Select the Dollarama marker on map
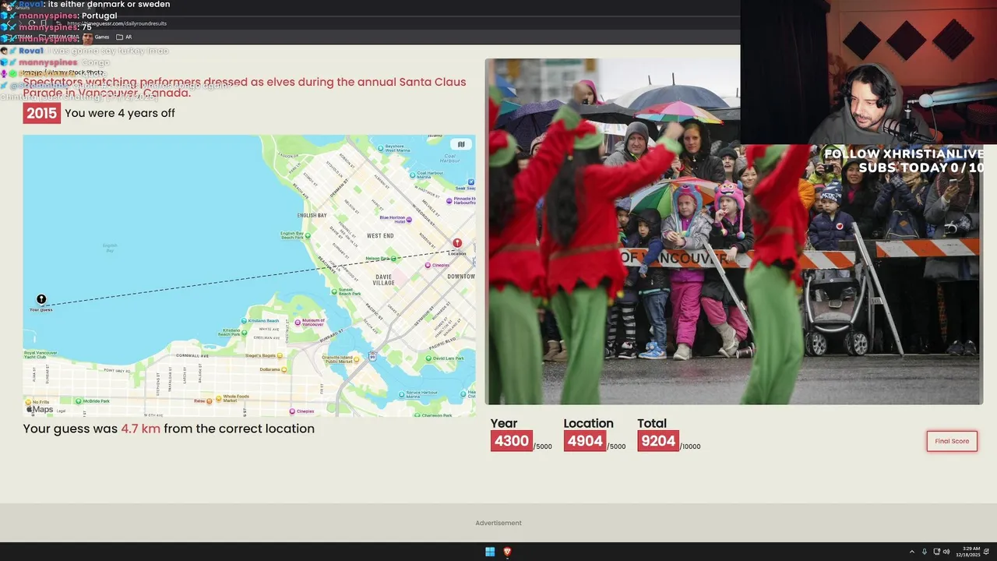The width and height of the screenshot is (997, 561). (284, 369)
